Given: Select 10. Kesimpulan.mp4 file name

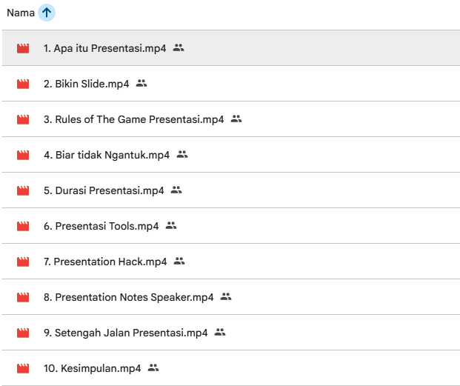Looking at the screenshot, I should (93, 368).
